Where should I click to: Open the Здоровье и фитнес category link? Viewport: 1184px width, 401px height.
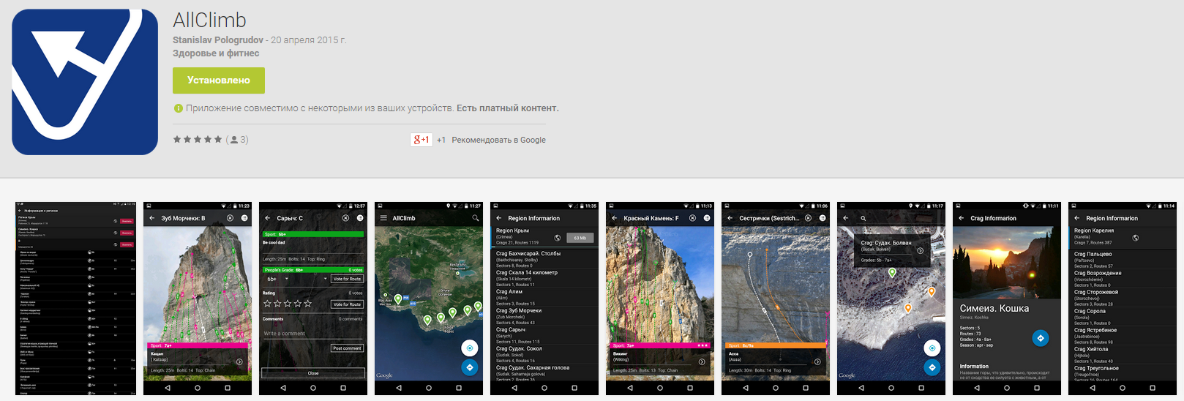click(216, 53)
